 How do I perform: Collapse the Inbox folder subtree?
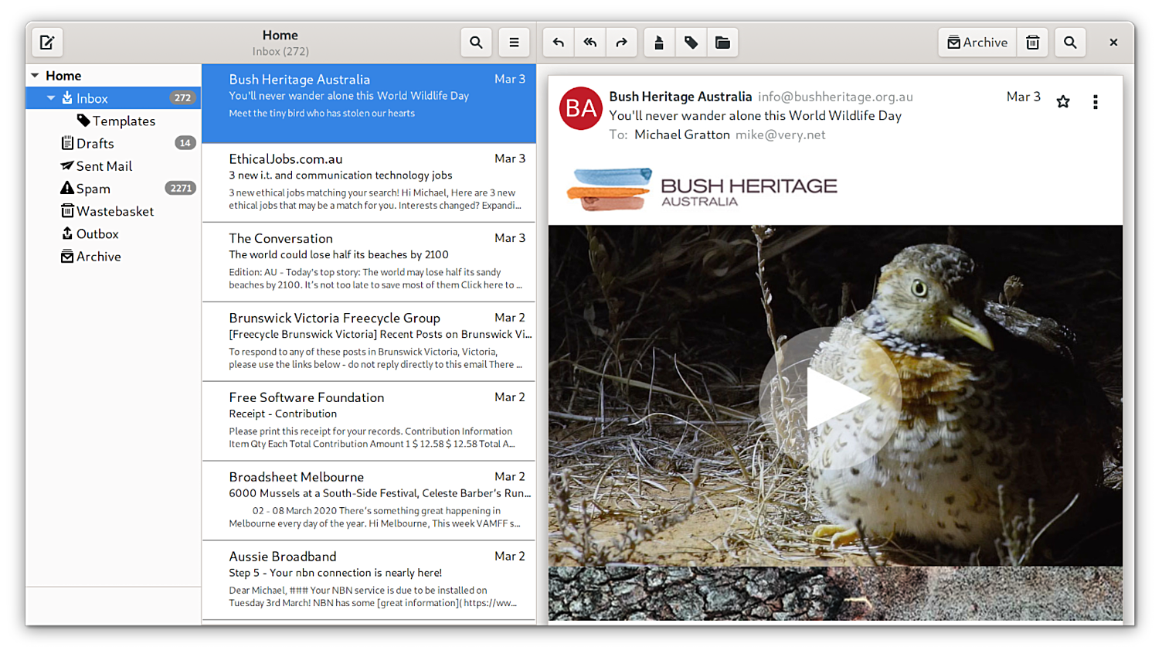[x=51, y=98]
